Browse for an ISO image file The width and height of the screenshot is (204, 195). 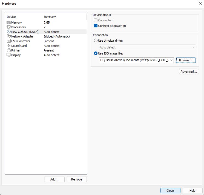point(186,60)
